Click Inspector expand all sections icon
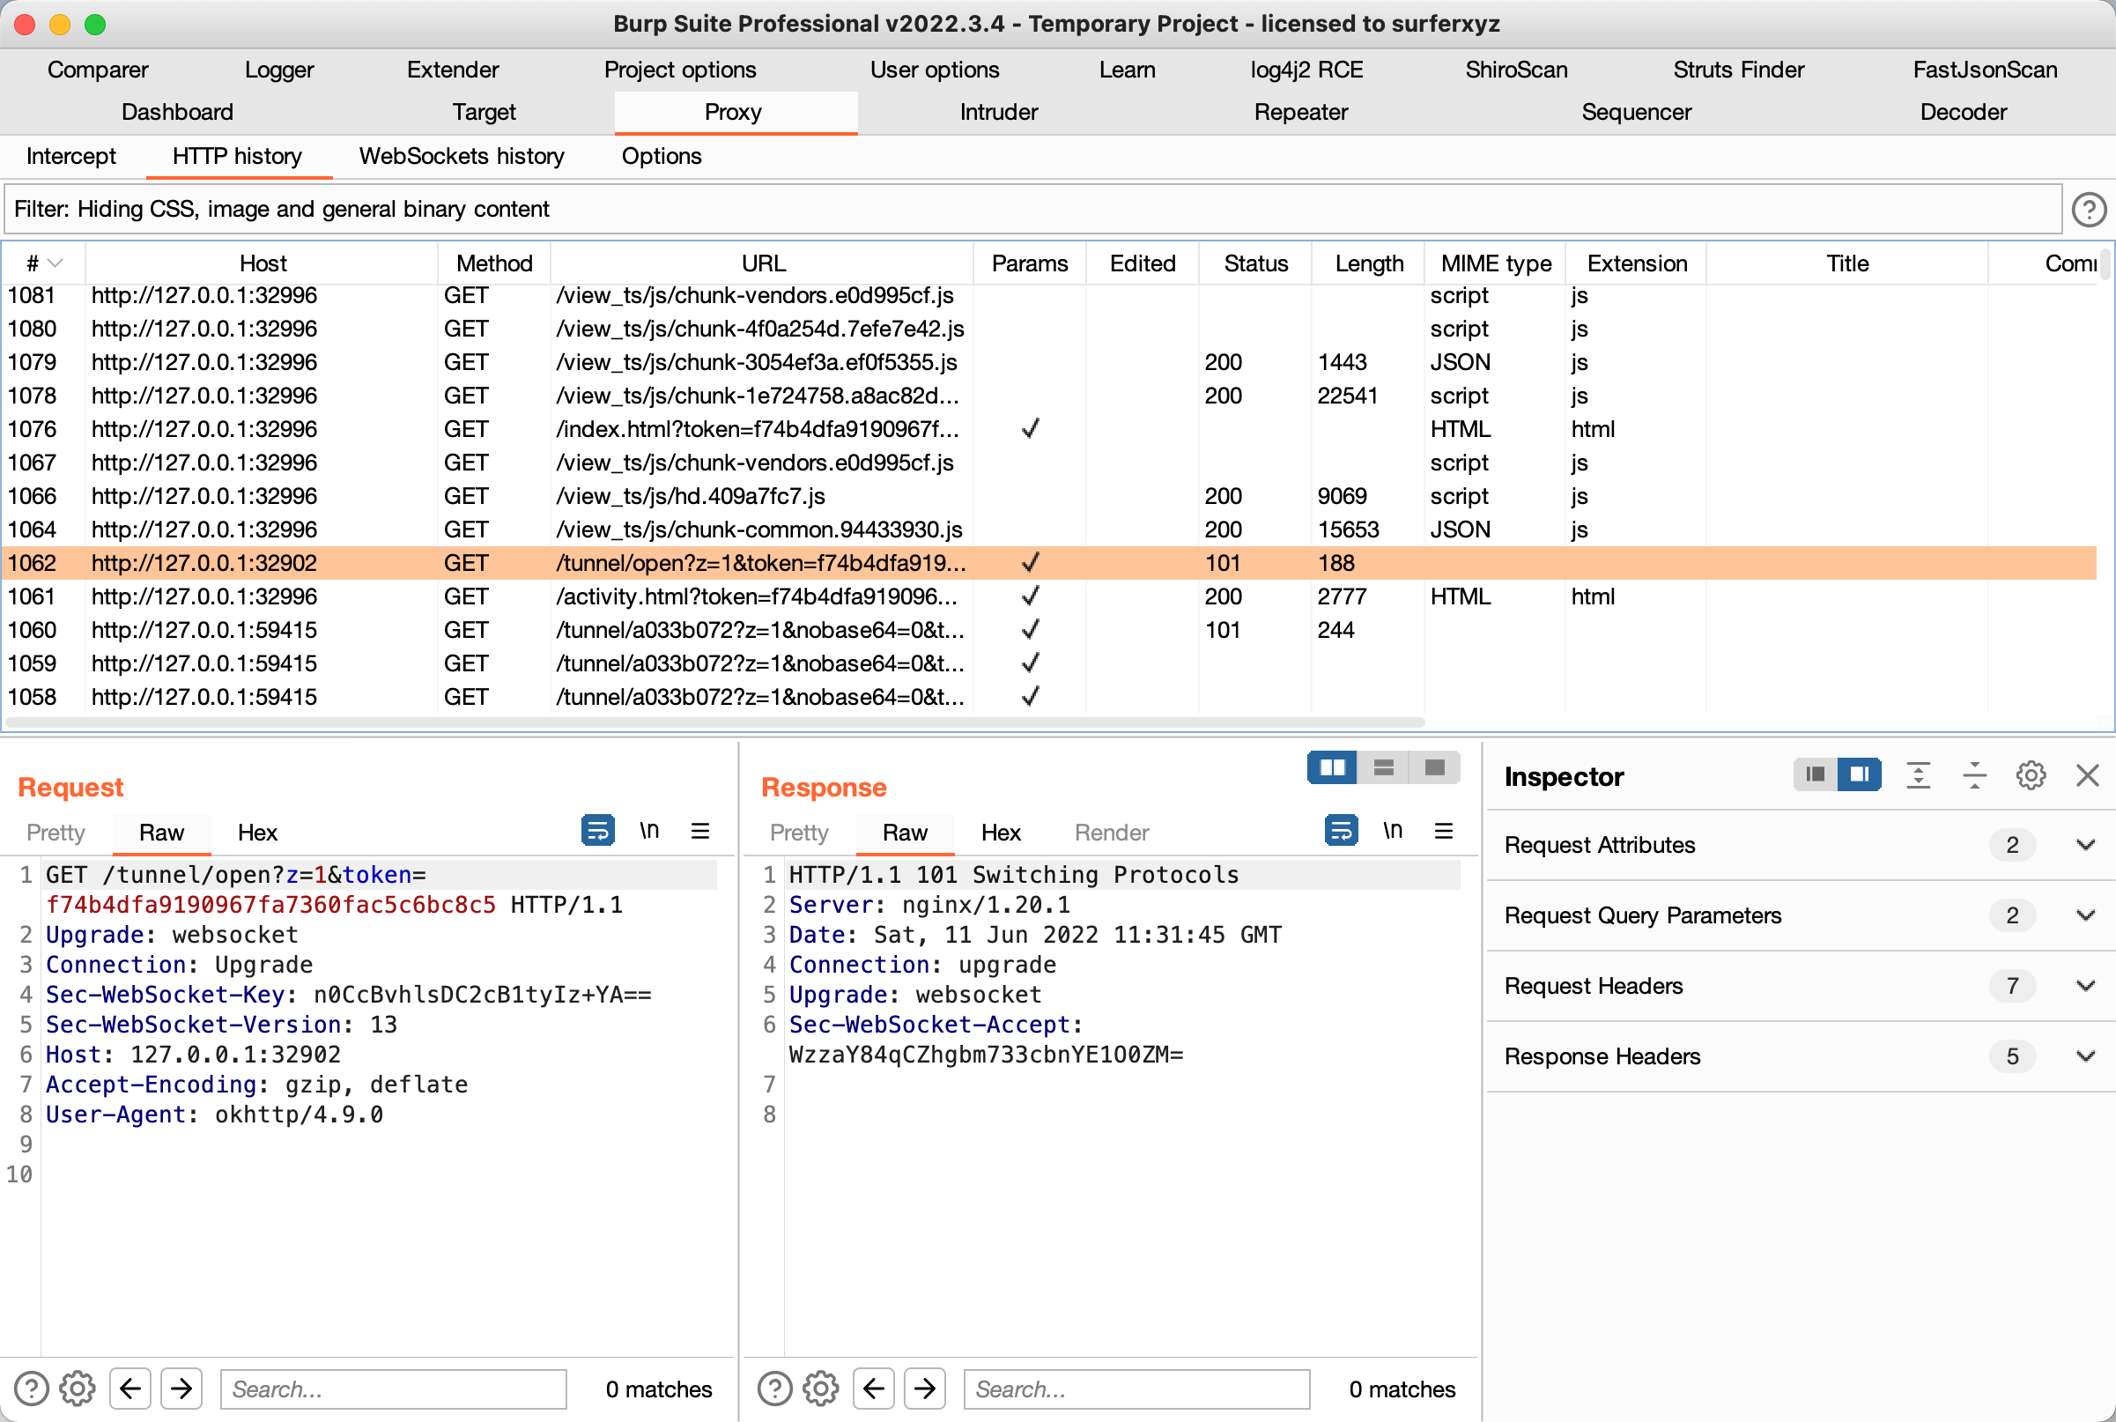The image size is (2116, 1422). point(1919,775)
